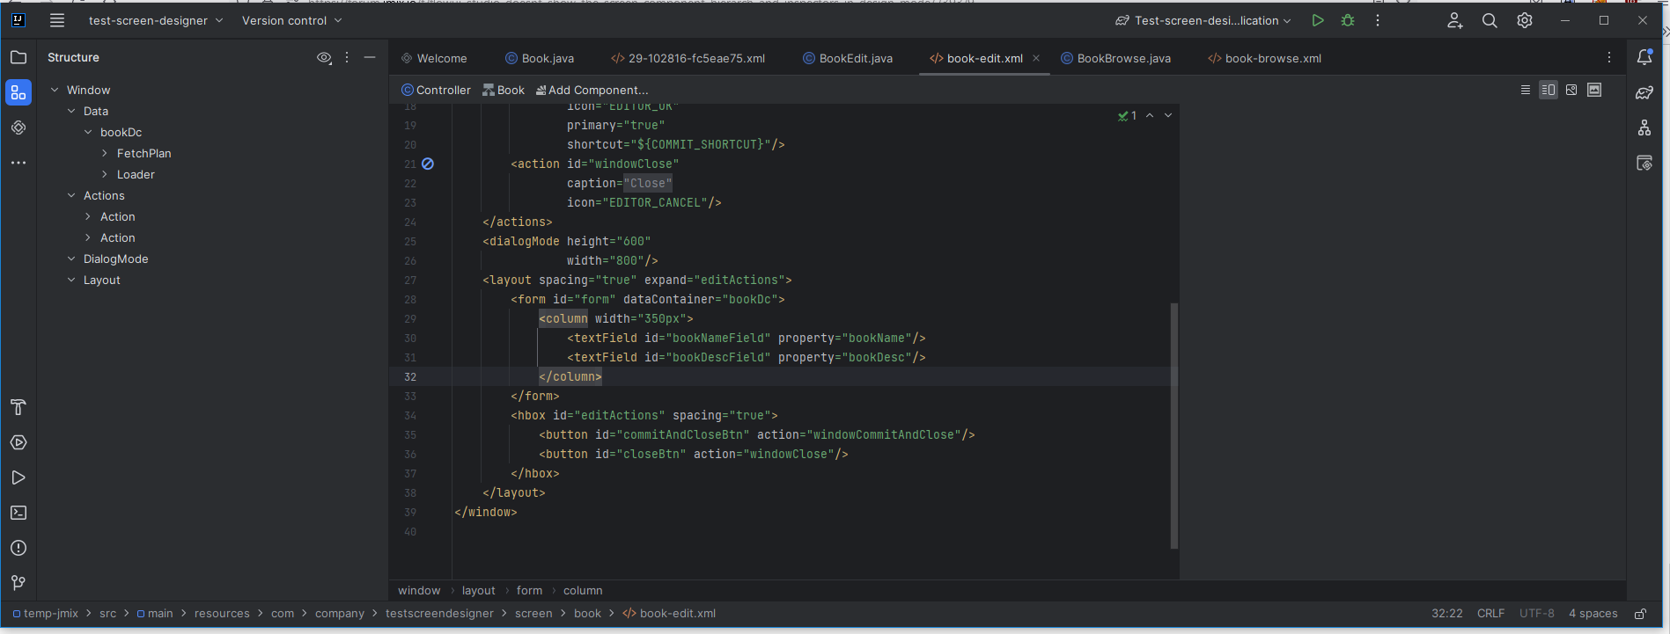1670x634 pixels.
Task: Open More tool windows ellipsis
Action: click(18, 163)
